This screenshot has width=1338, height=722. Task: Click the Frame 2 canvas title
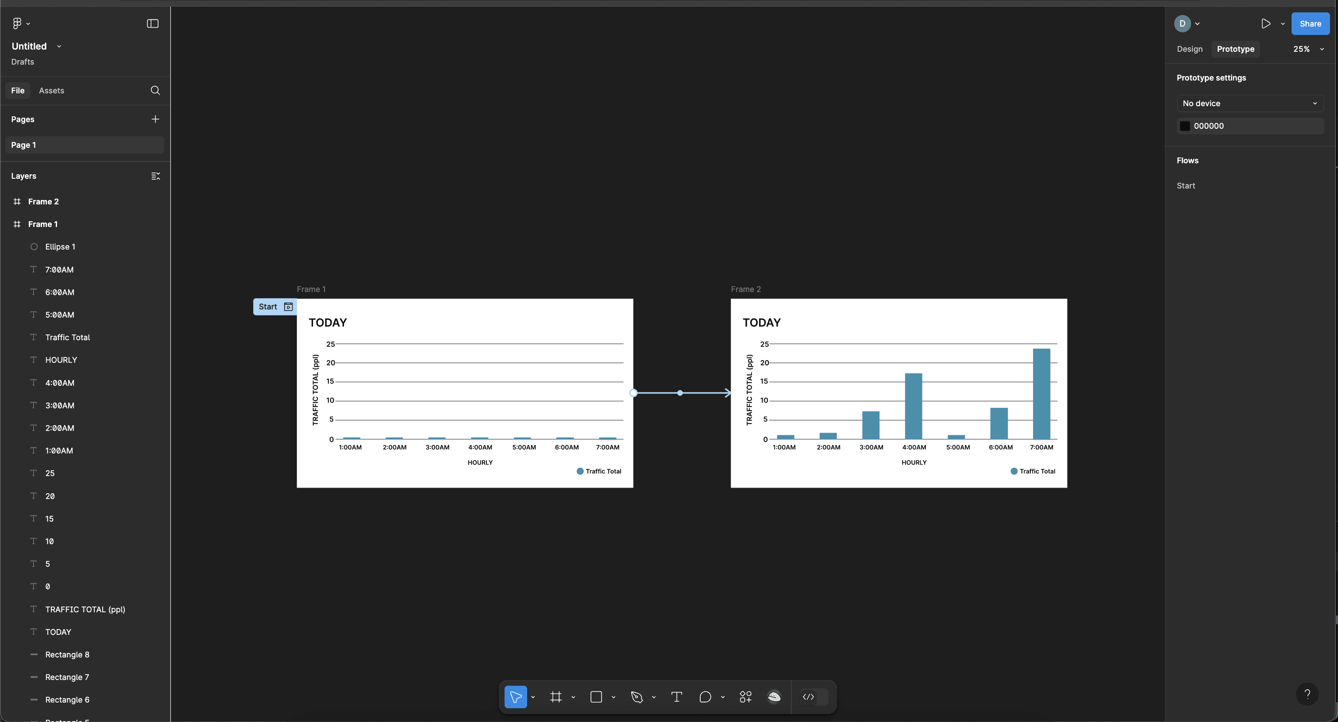[746, 289]
